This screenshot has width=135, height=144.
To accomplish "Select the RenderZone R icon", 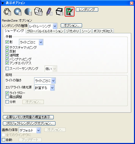I will tap(70, 12).
